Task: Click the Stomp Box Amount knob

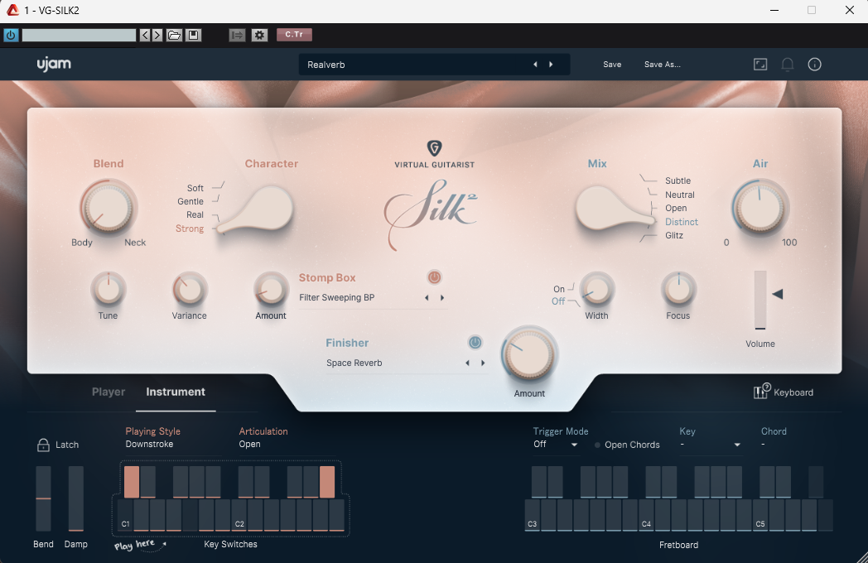Action: [x=271, y=290]
